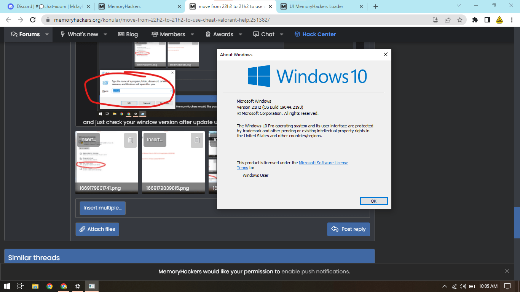520x292 pixels.
Task: Open a new browser tab
Action: pos(376,6)
